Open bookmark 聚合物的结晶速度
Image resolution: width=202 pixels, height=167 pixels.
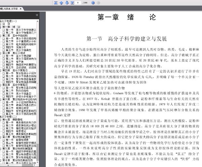click(x=26, y=79)
